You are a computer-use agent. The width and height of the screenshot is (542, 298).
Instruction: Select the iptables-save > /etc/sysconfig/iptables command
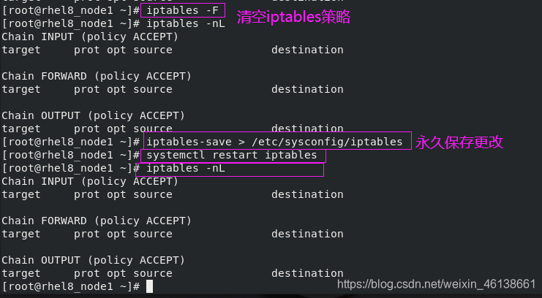click(274, 142)
